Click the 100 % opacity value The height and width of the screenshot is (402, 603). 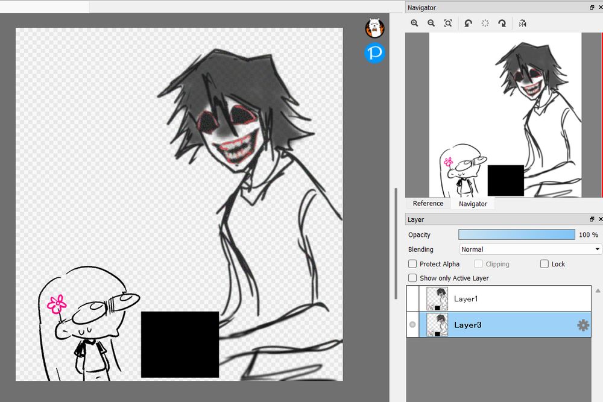click(x=589, y=234)
